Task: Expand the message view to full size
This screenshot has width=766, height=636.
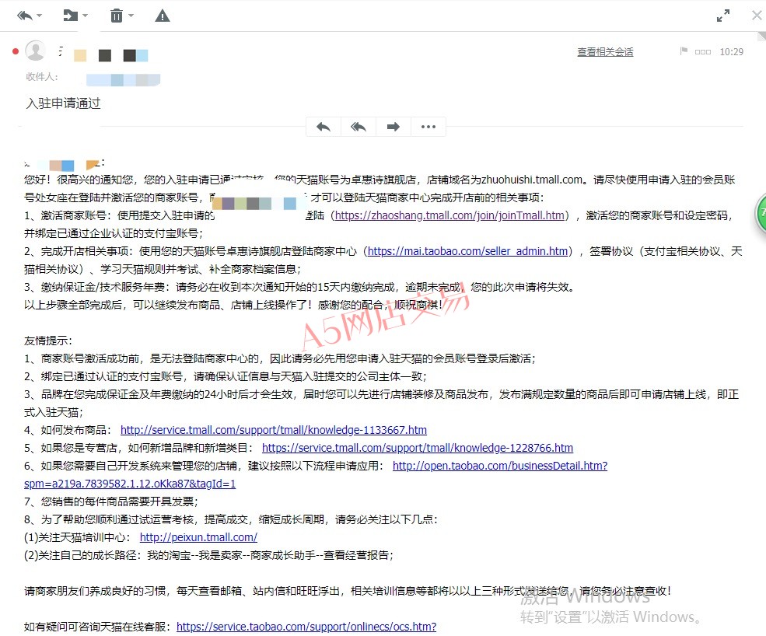Action: click(x=723, y=16)
